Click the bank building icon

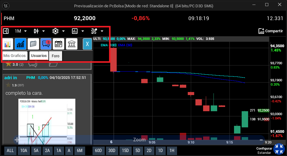click(71, 44)
